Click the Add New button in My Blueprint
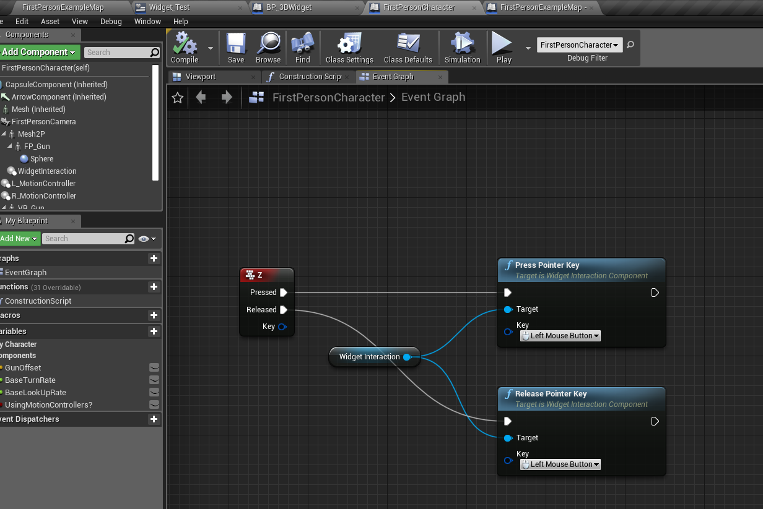This screenshot has width=763, height=509. click(x=17, y=238)
